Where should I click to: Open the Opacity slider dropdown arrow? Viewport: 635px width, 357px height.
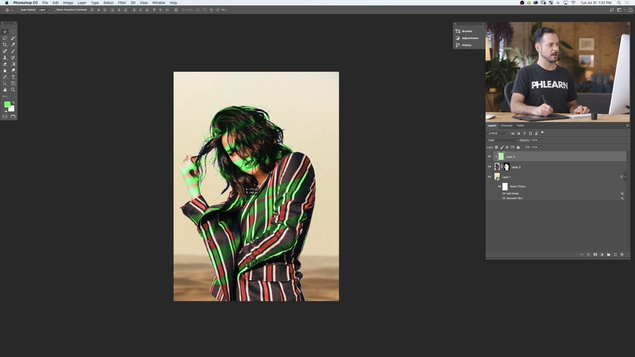541,140
